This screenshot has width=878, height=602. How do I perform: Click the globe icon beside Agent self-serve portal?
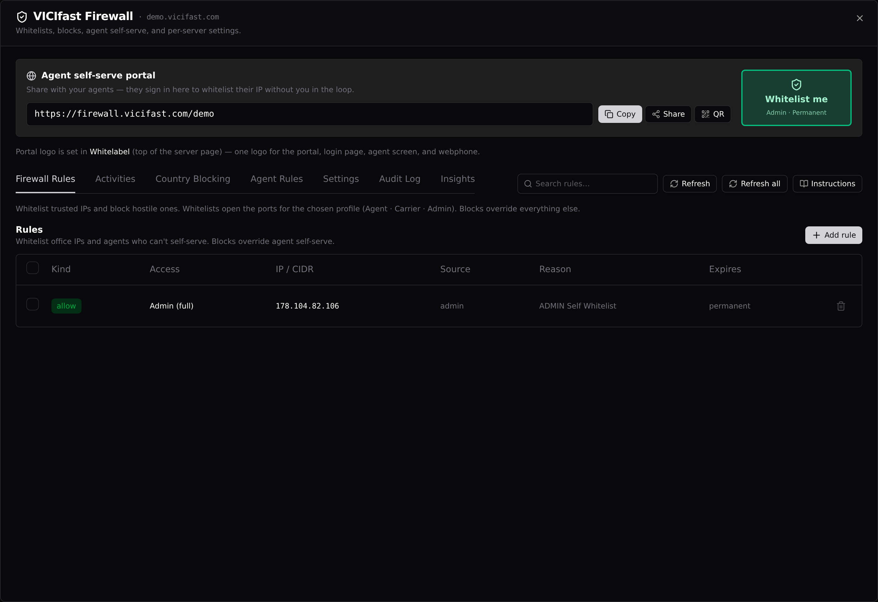pyautogui.click(x=31, y=76)
